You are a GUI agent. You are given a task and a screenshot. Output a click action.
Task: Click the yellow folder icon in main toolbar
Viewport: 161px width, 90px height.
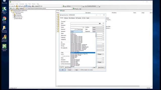tap(17, 6)
